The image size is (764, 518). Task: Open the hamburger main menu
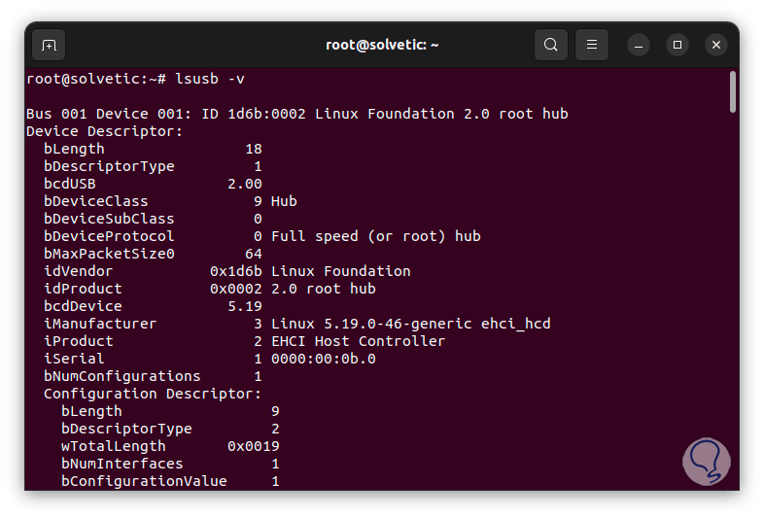591,45
